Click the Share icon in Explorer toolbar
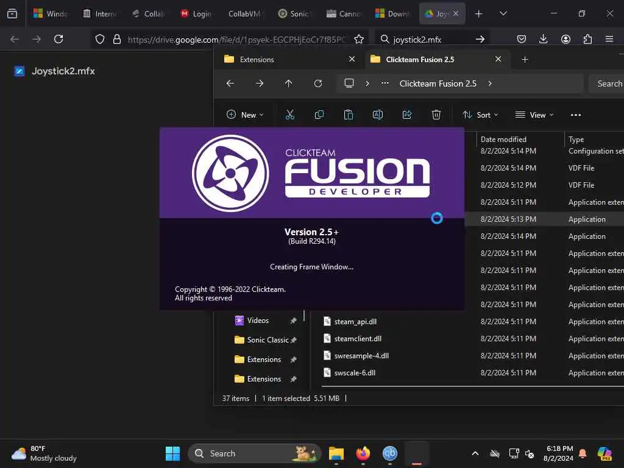 (406, 115)
